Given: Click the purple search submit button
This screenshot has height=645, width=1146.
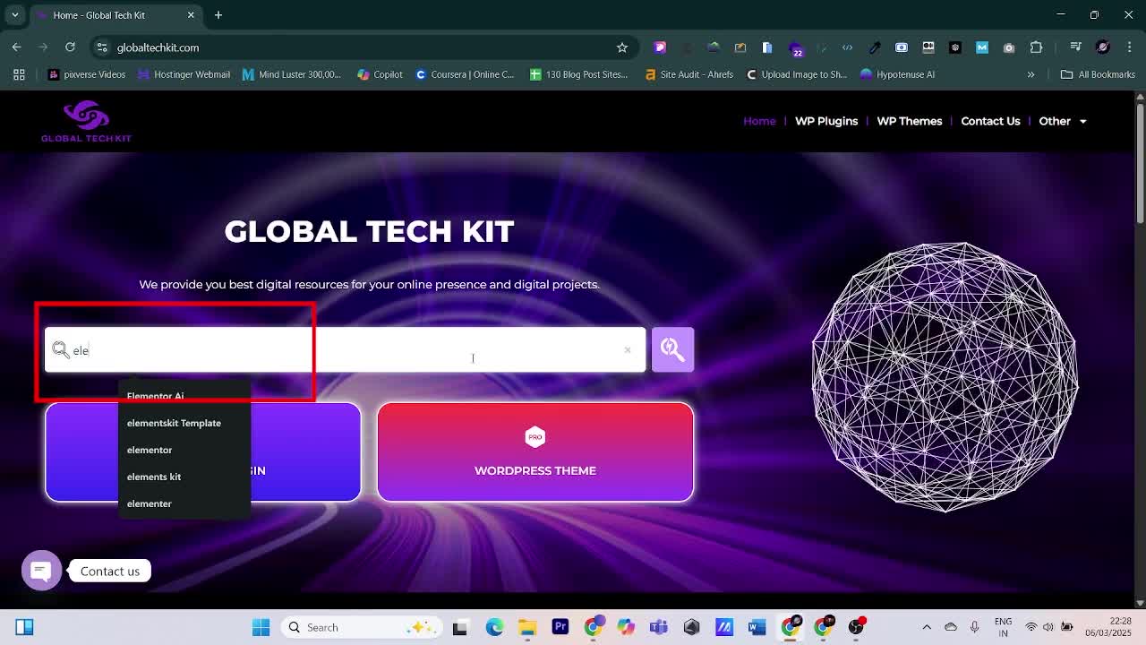Looking at the screenshot, I should 672,349.
